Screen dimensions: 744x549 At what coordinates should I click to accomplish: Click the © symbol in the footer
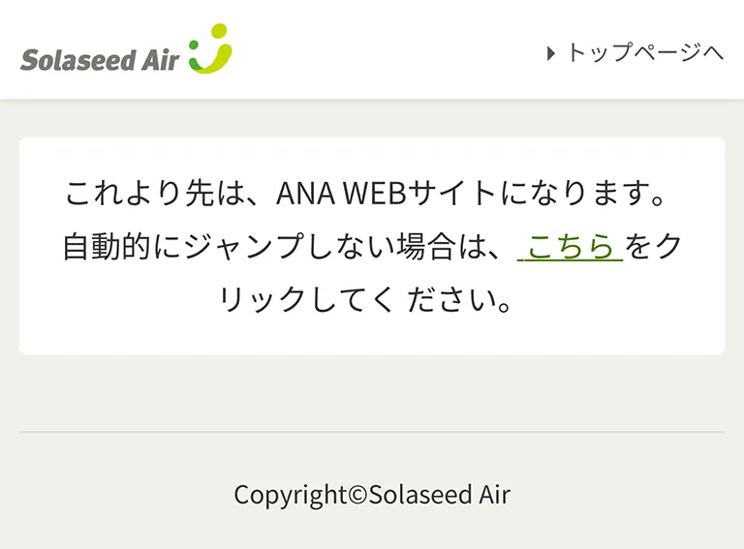tap(356, 495)
